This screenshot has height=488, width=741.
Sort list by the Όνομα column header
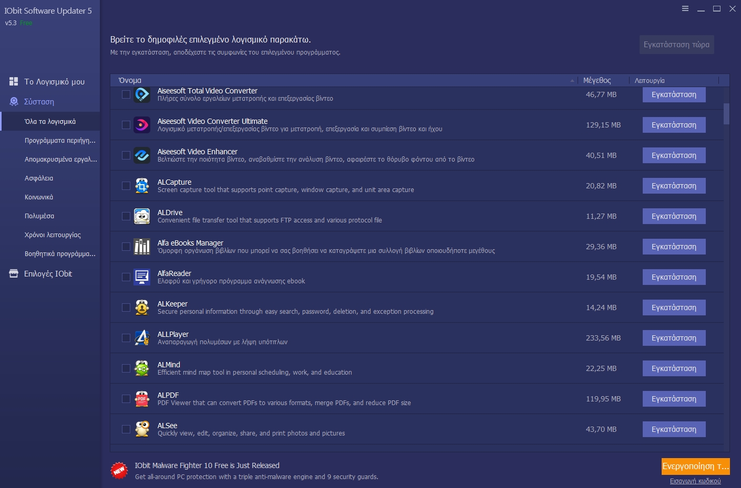click(x=130, y=80)
